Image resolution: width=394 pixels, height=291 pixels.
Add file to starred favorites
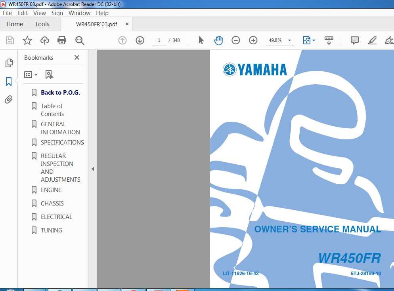click(27, 40)
